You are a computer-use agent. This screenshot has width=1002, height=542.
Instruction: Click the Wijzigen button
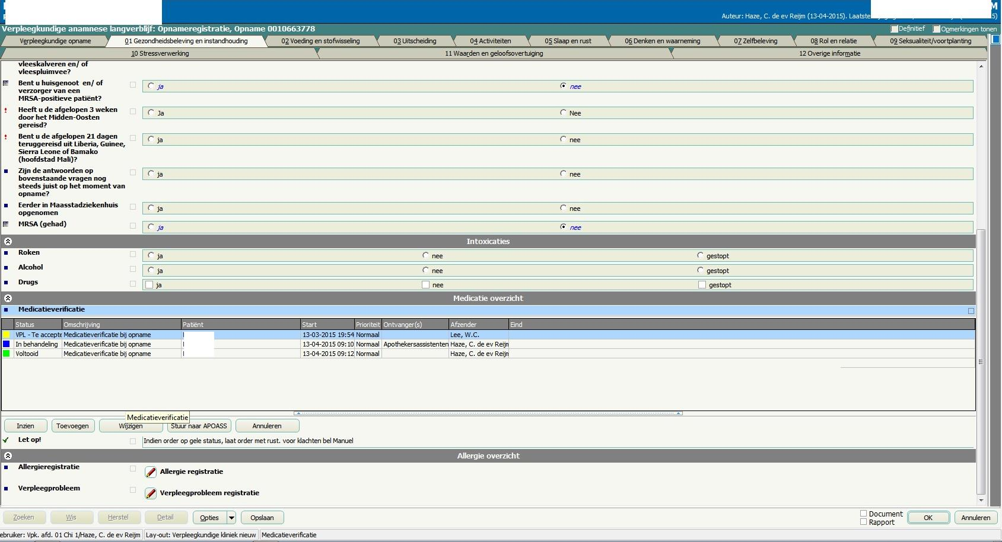pyautogui.click(x=131, y=426)
